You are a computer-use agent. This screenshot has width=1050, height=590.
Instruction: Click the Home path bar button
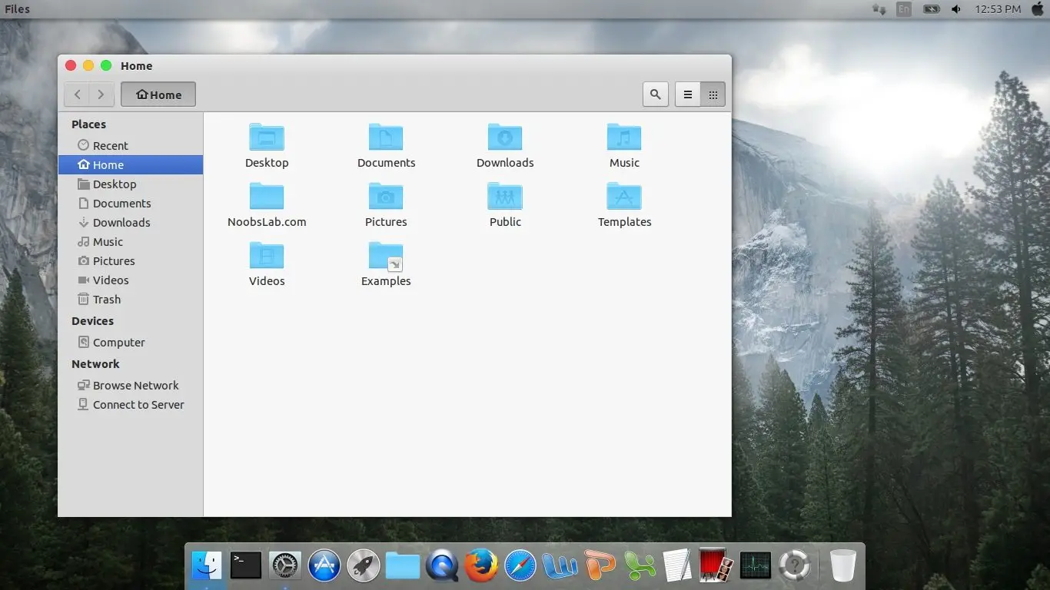(x=158, y=94)
